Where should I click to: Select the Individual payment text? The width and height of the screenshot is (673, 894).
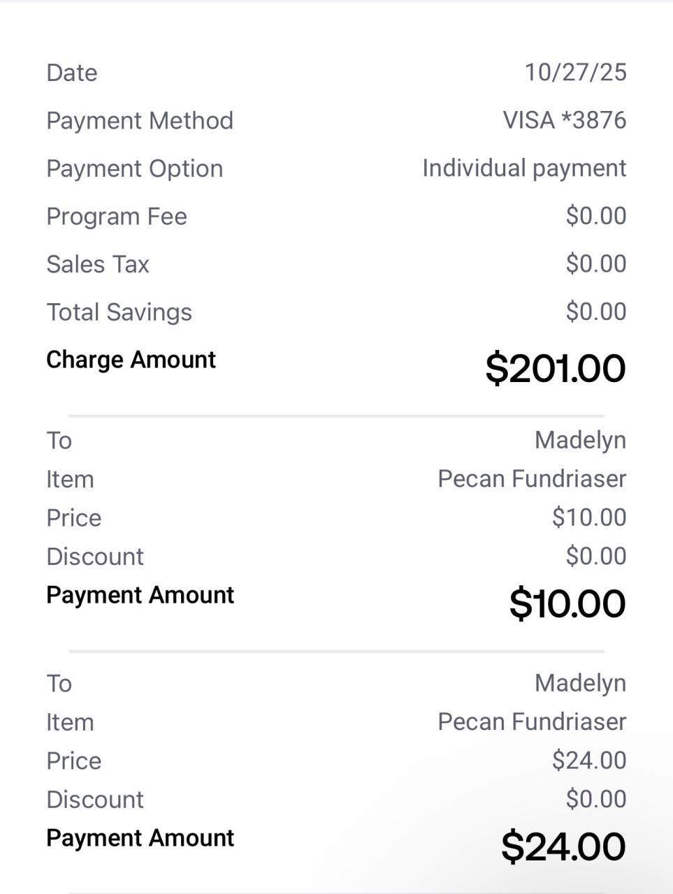[524, 168]
